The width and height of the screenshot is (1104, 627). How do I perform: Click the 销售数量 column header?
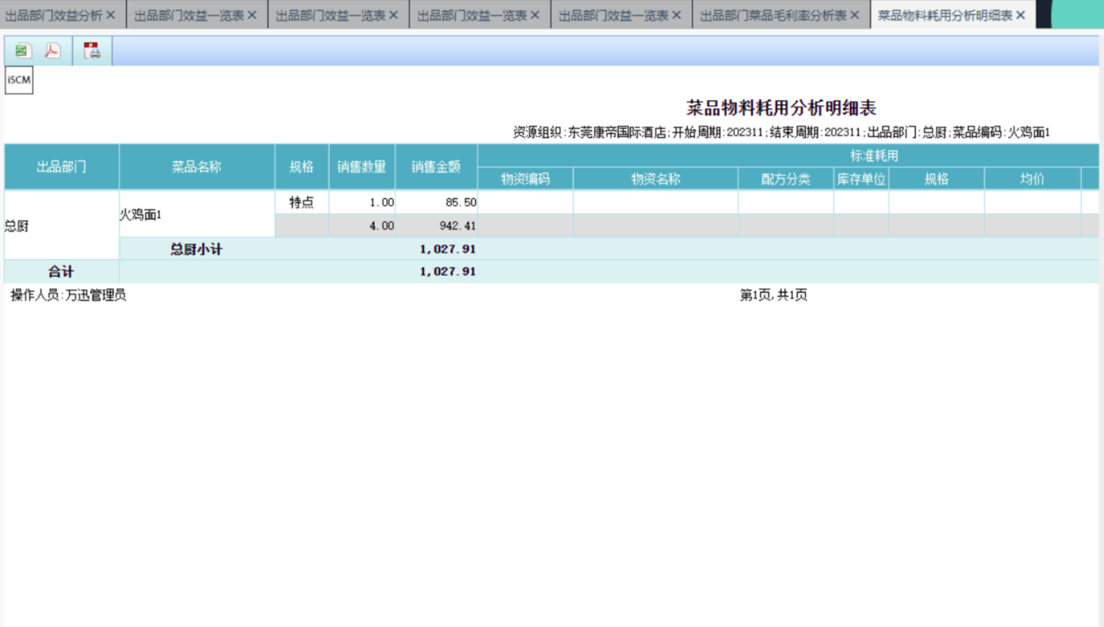click(x=361, y=167)
